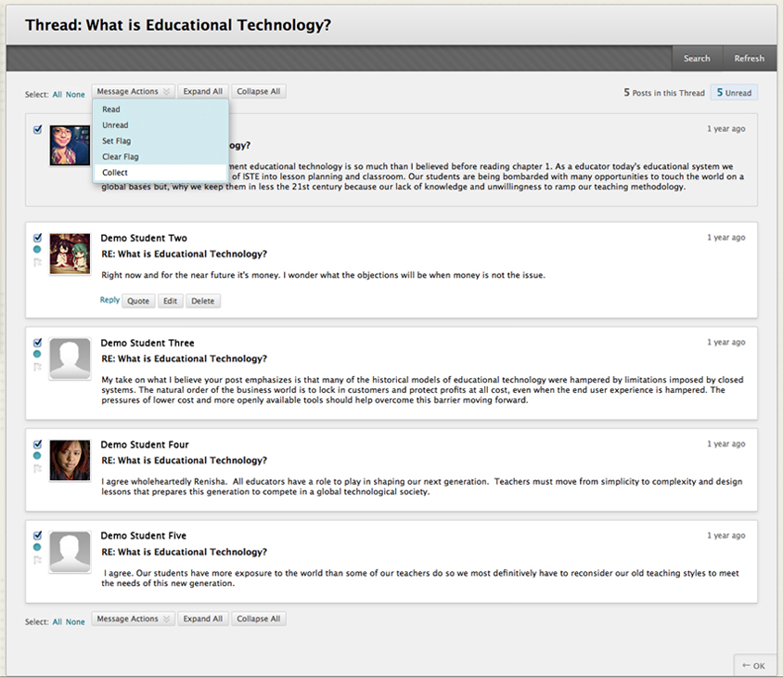Uncheck the checkbox for Demo Student Four's post
783x678 pixels.
coord(37,444)
